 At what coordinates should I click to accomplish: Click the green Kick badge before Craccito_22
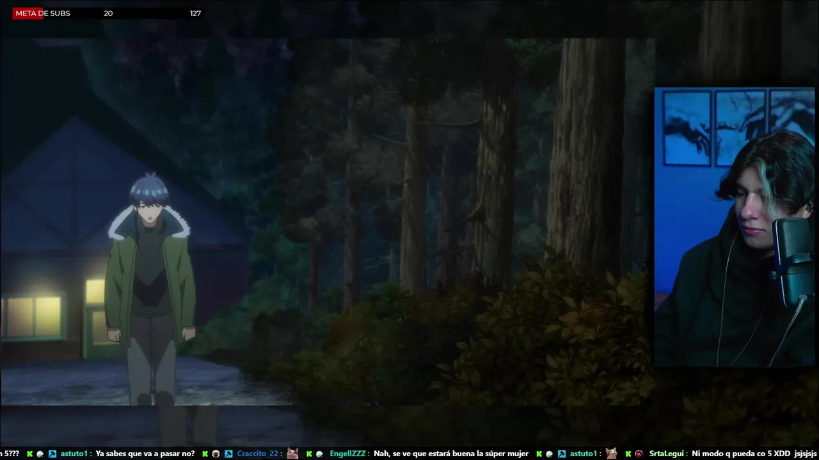tap(205, 454)
